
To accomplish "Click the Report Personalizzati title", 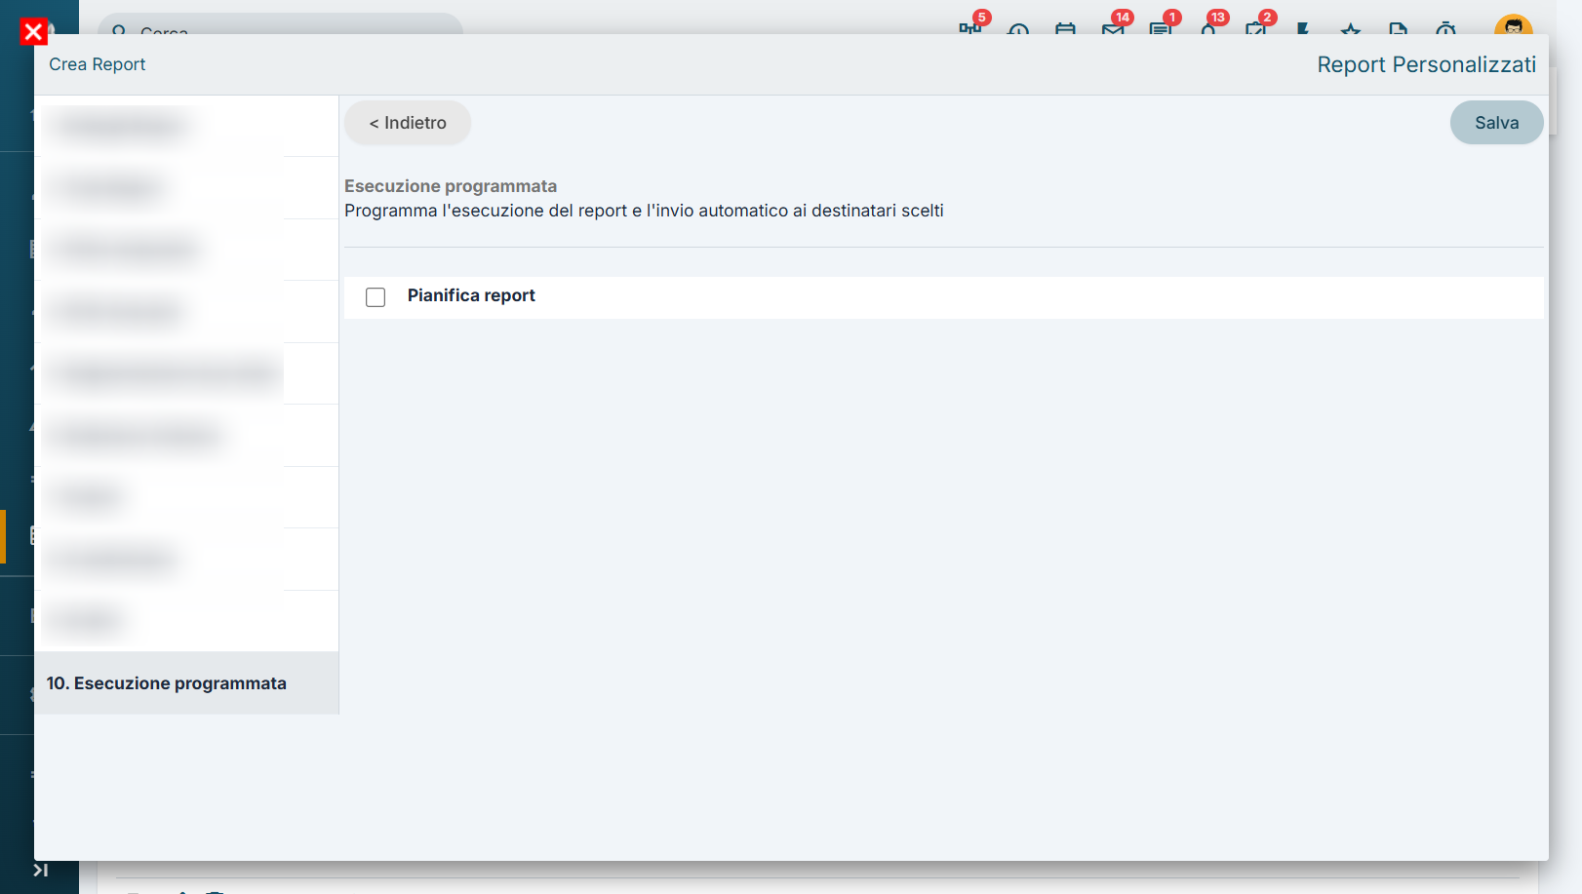I will 1426,65.
